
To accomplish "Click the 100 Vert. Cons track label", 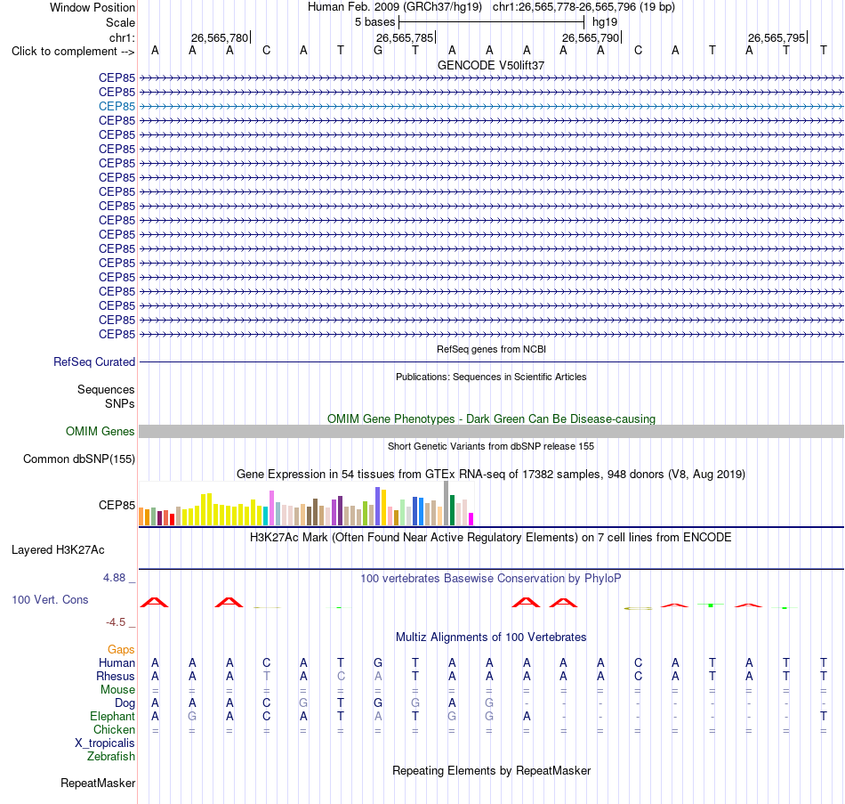I will pos(50,599).
